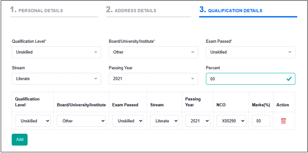
Task: Change table row Qualification Level select
Action: point(33,121)
